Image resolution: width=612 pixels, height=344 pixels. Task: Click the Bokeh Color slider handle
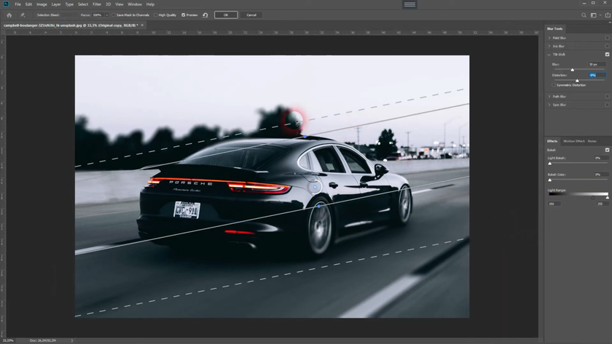click(x=550, y=180)
